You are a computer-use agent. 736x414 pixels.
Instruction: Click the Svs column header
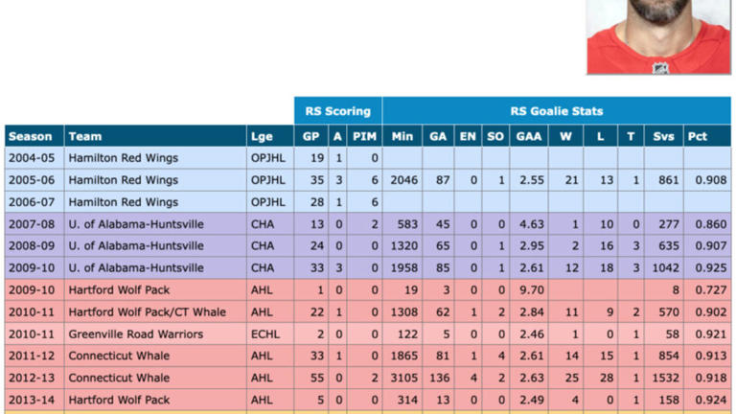coord(660,136)
